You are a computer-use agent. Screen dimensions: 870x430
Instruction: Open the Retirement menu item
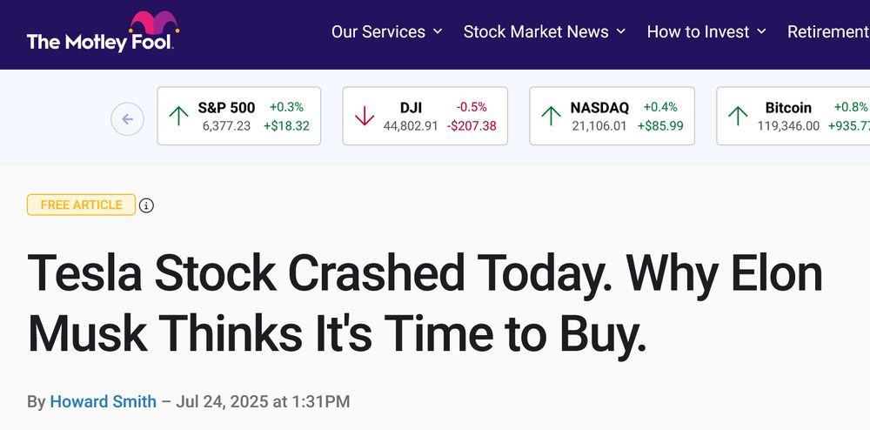(828, 31)
